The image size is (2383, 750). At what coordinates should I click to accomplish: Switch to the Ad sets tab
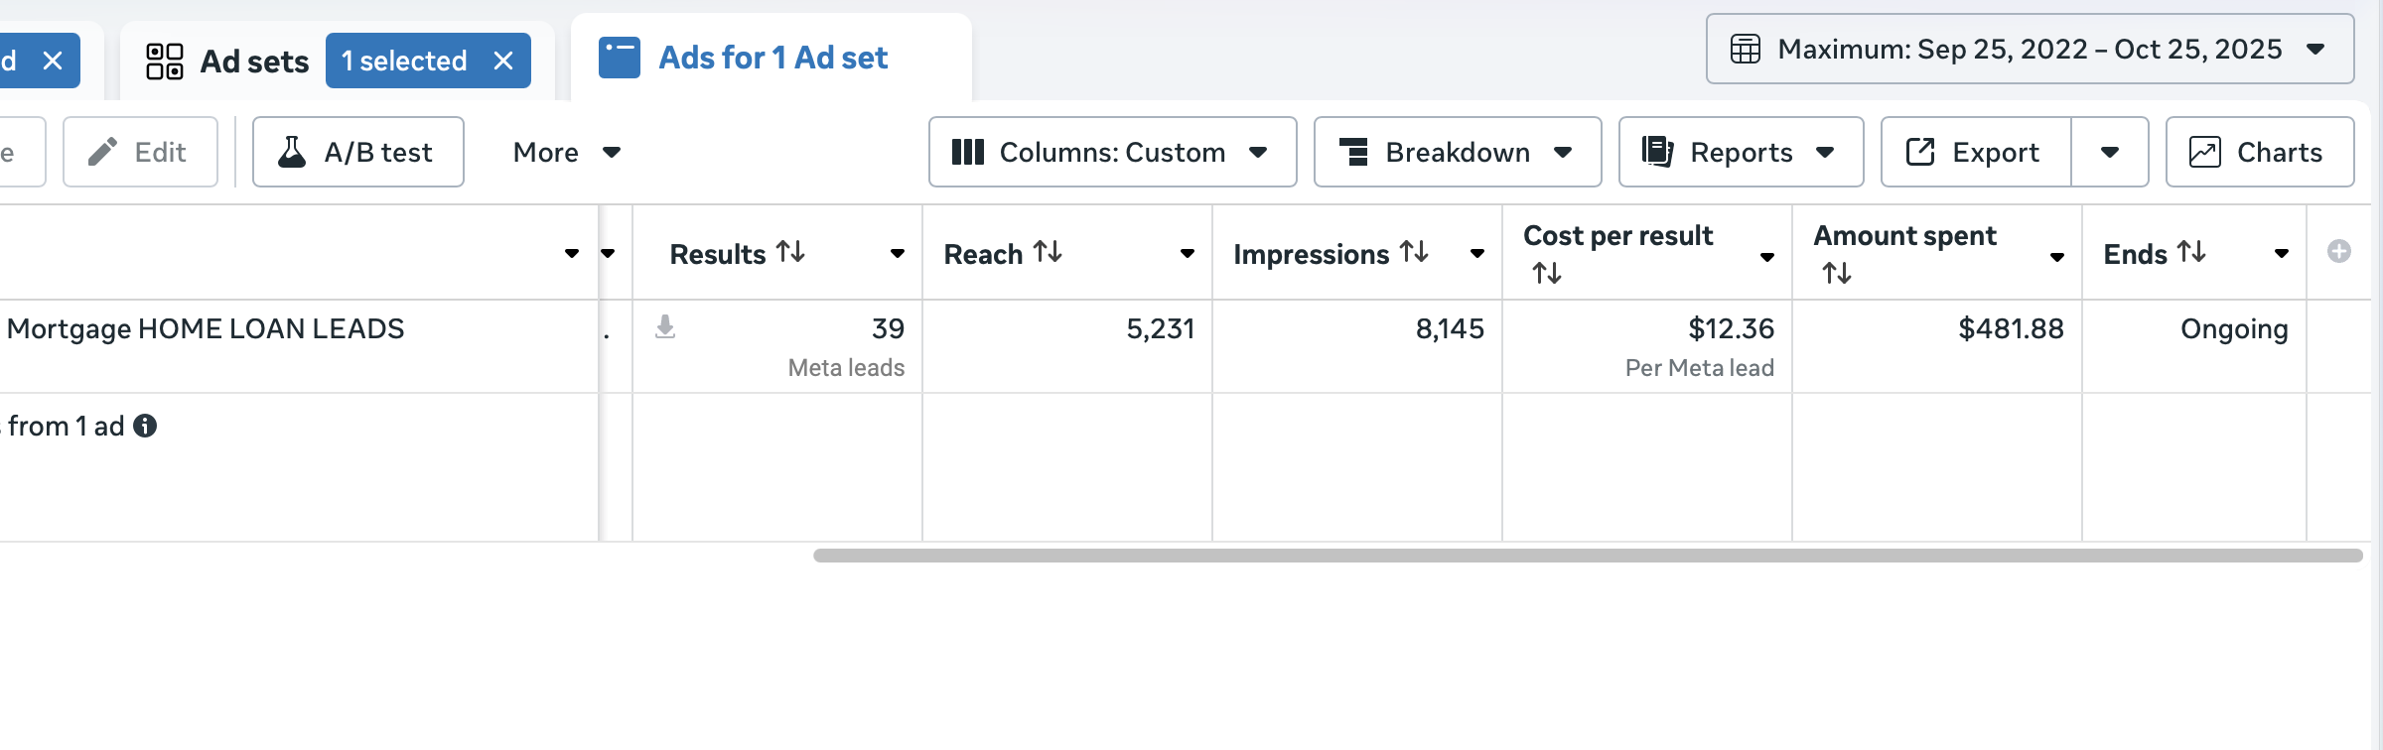[x=228, y=61]
